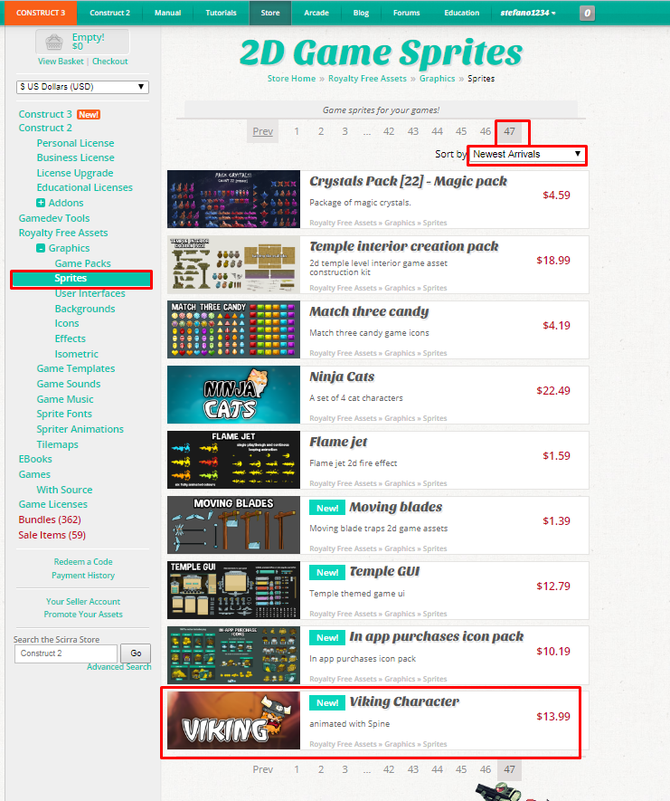This screenshot has height=801, width=670.
Task: Open the Graphics breadcrumb link at the top
Action: [438, 79]
